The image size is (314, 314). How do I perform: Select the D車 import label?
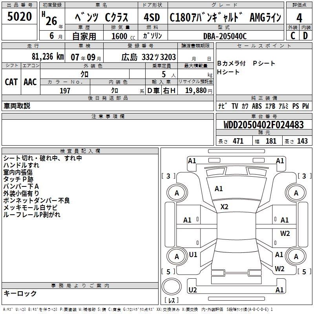[153, 91]
